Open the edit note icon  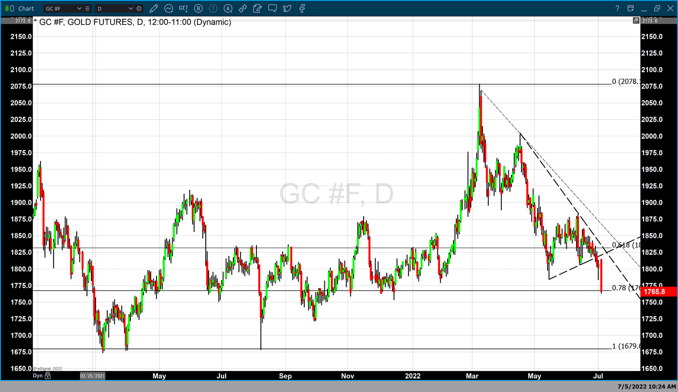pyautogui.click(x=258, y=8)
